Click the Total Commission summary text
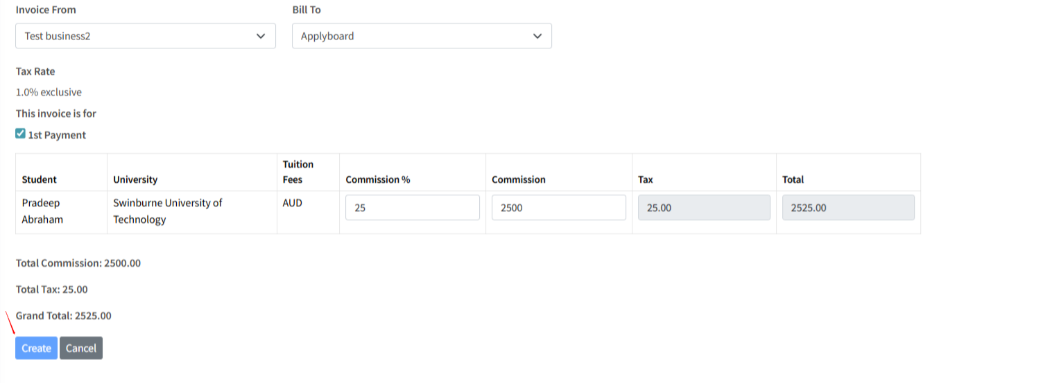Screen dimensions: 1043x383 coord(78,263)
